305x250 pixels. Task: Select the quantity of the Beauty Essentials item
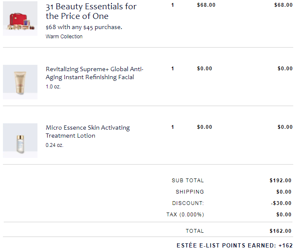[172, 5]
